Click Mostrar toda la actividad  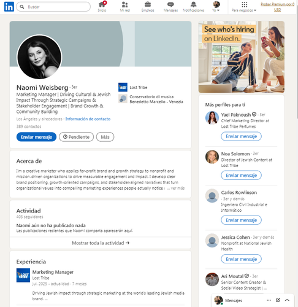click(x=101, y=243)
